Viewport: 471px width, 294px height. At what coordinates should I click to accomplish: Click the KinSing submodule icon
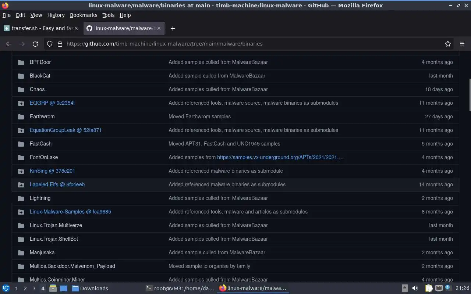coord(21,171)
